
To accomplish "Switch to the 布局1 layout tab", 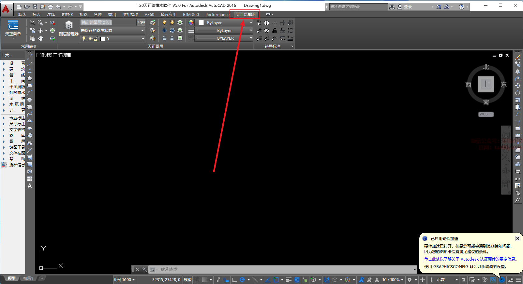I will [28, 278].
